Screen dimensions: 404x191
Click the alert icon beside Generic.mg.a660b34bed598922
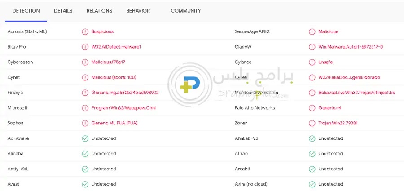click(x=85, y=93)
